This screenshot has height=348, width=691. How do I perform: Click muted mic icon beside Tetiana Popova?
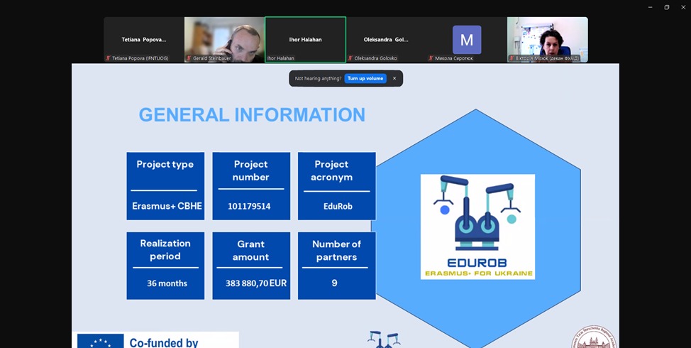(x=108, y=58)
